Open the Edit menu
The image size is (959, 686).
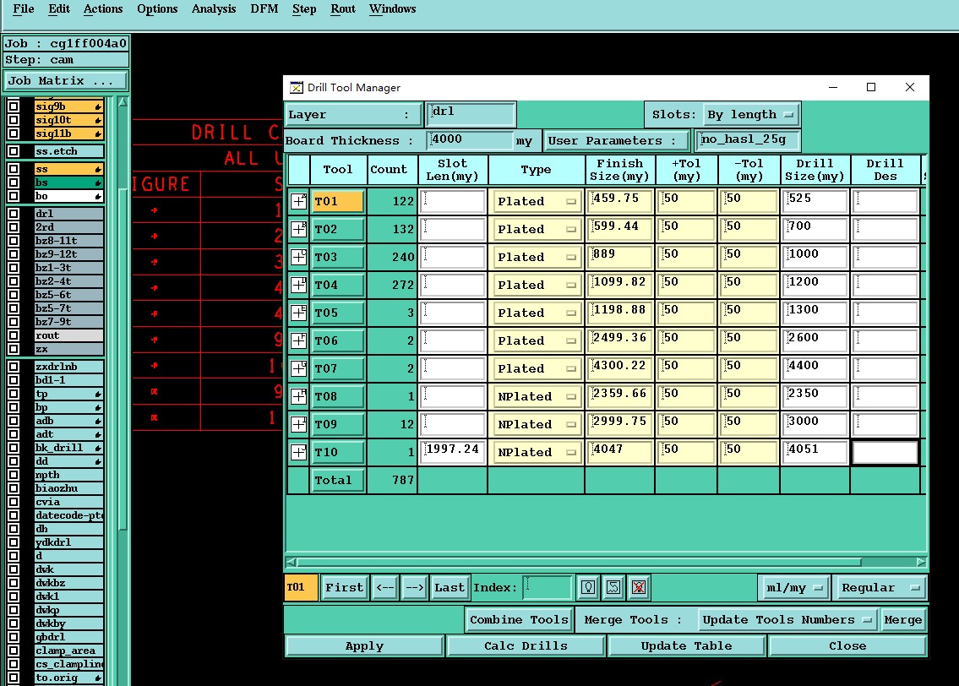(x=58, y=9)
